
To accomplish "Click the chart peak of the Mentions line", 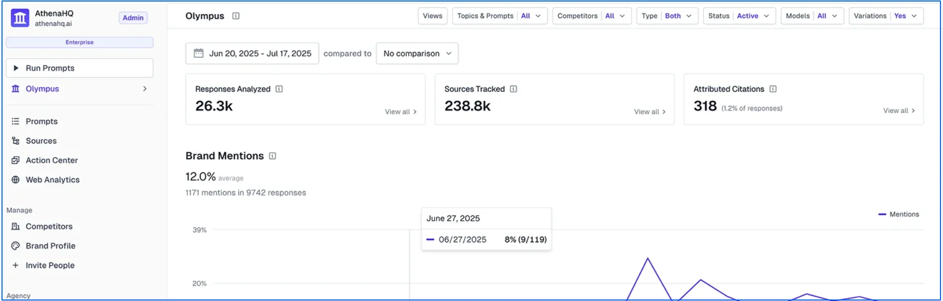I will pos(648,259).
